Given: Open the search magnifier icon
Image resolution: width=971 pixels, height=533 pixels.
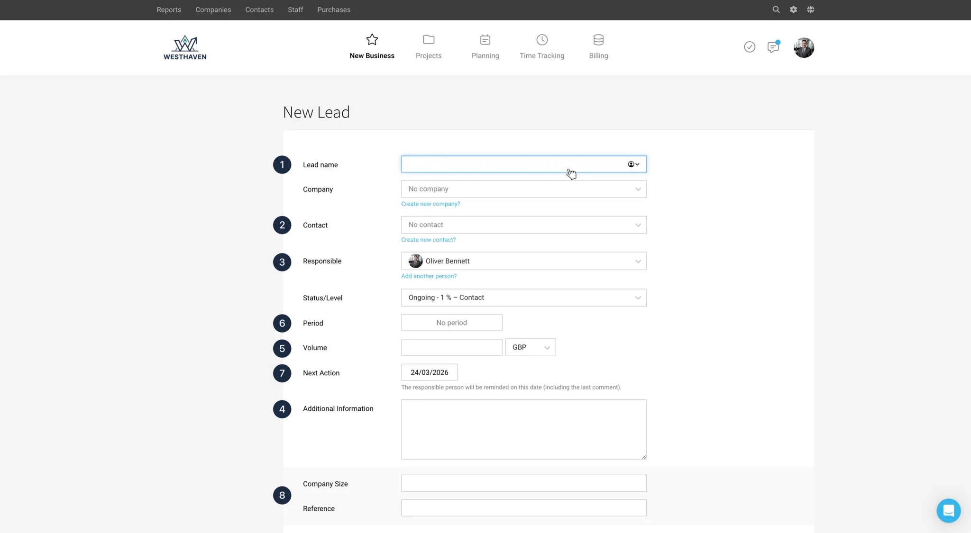Looking at the screenshot, I should pyautogui.click(x=776, y=9).
